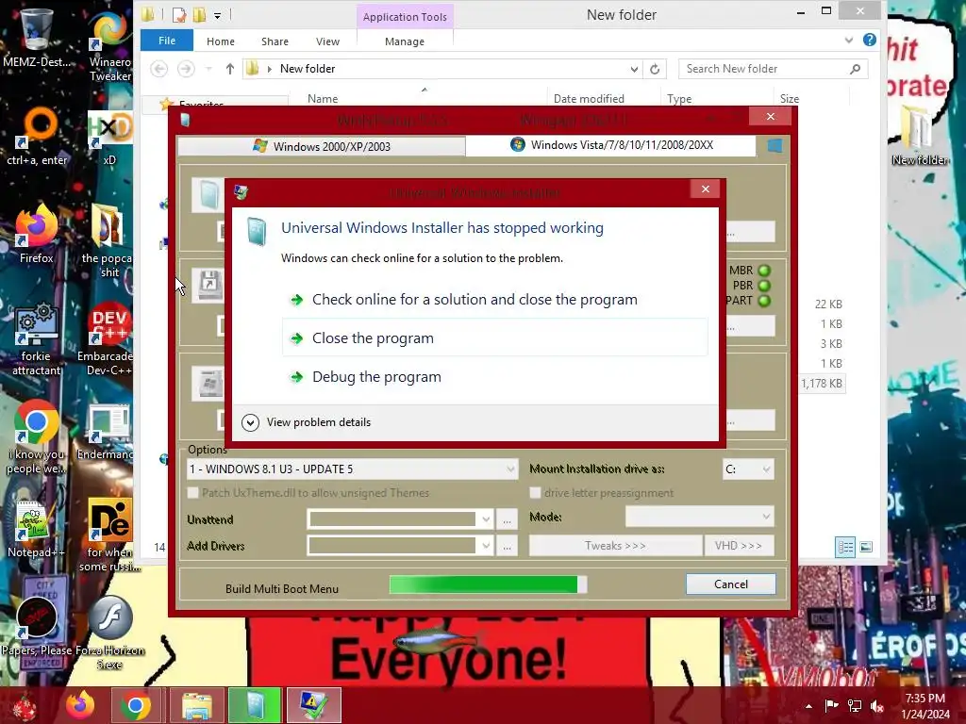The image size is (966, 724).
Task: Open the xD HxD desktop shortcut
Action: [109, 137]
